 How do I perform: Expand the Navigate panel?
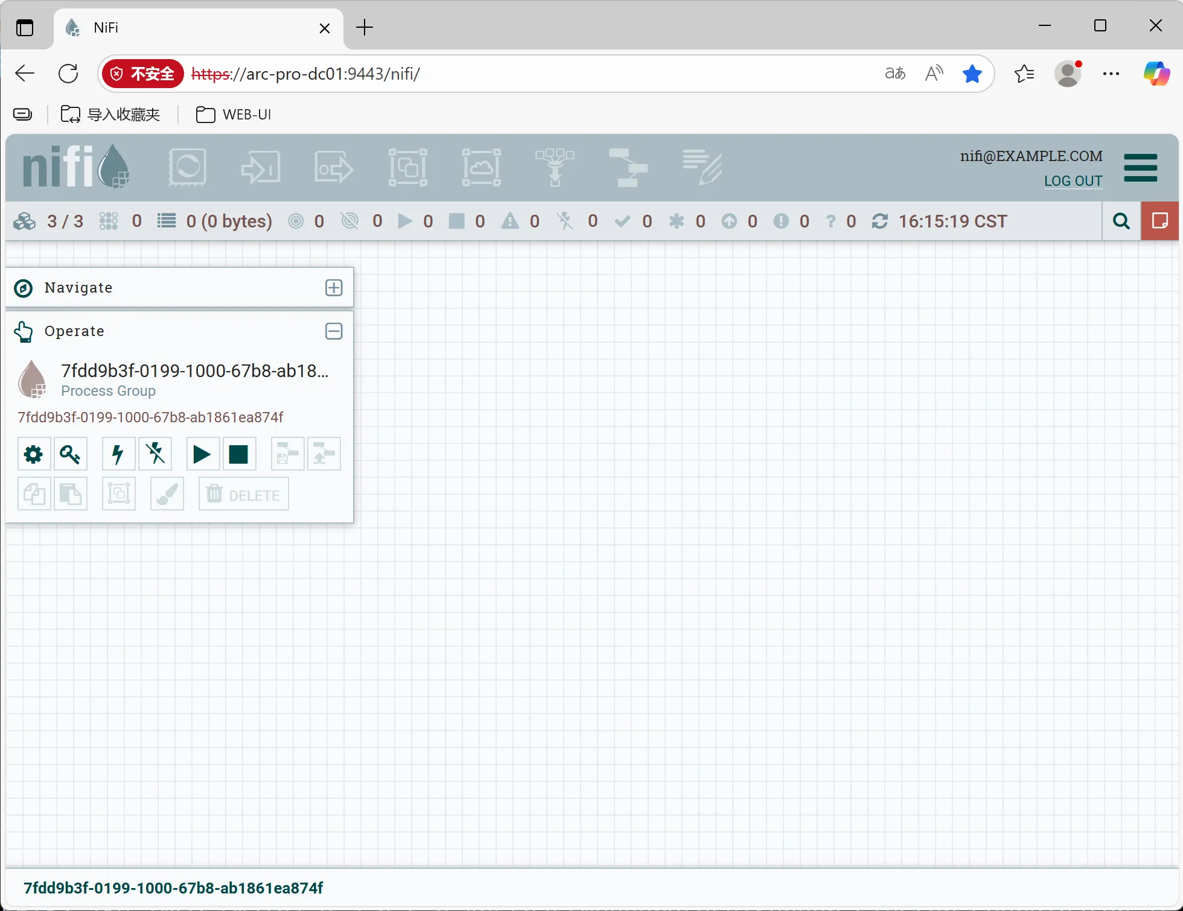click(x=334, y=288)
